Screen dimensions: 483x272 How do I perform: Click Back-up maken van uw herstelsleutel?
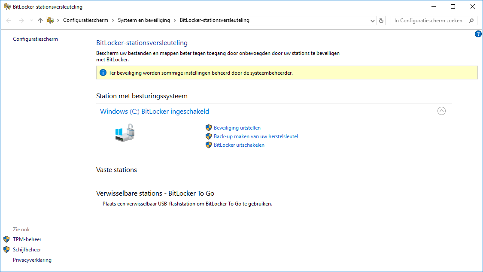pos(256,136)
